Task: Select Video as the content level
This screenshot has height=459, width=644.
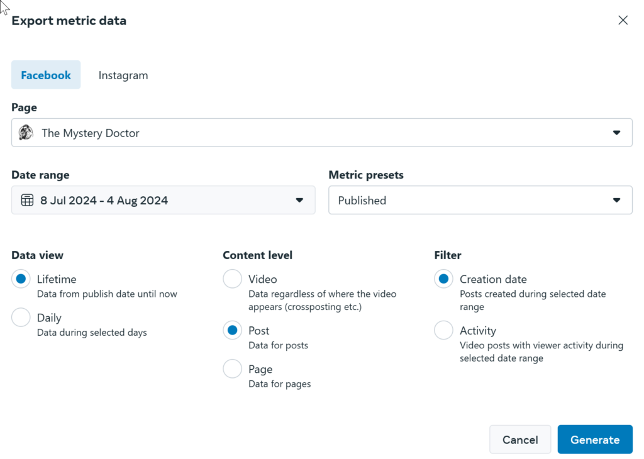Action: (233, 279)
